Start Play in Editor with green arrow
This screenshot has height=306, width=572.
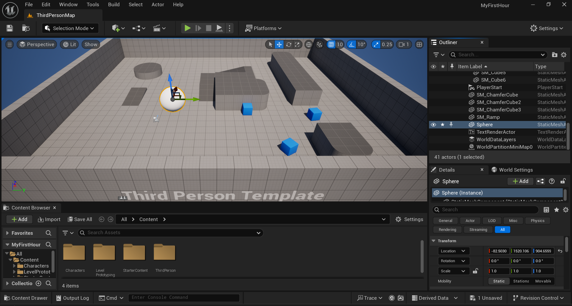187,28
